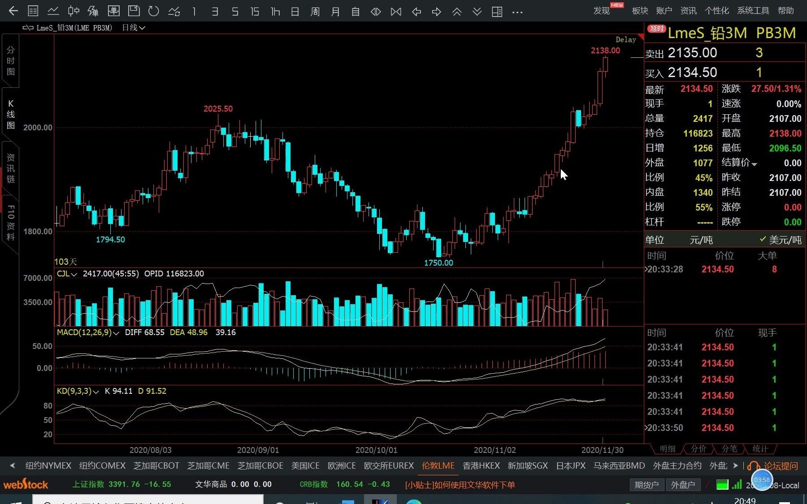
Task: Click the 期货户 account button
Action: [x=646, y=485]
